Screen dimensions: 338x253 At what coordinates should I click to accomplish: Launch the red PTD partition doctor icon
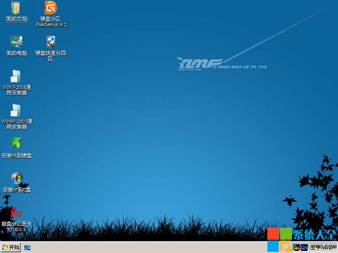click(x=16, y=213)
